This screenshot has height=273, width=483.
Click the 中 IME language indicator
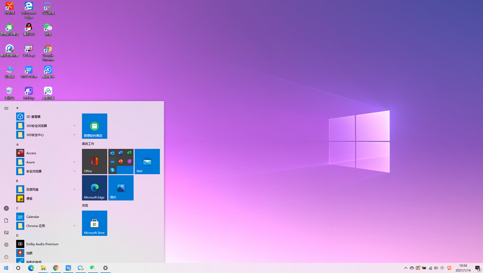[442, 268]
